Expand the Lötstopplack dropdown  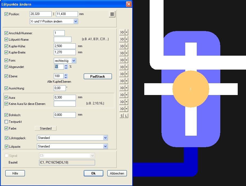tap(105, 138)
